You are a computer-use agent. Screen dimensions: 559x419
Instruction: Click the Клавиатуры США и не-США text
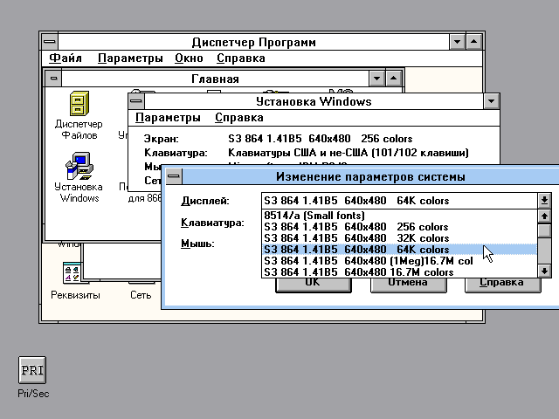click(348, 153)
